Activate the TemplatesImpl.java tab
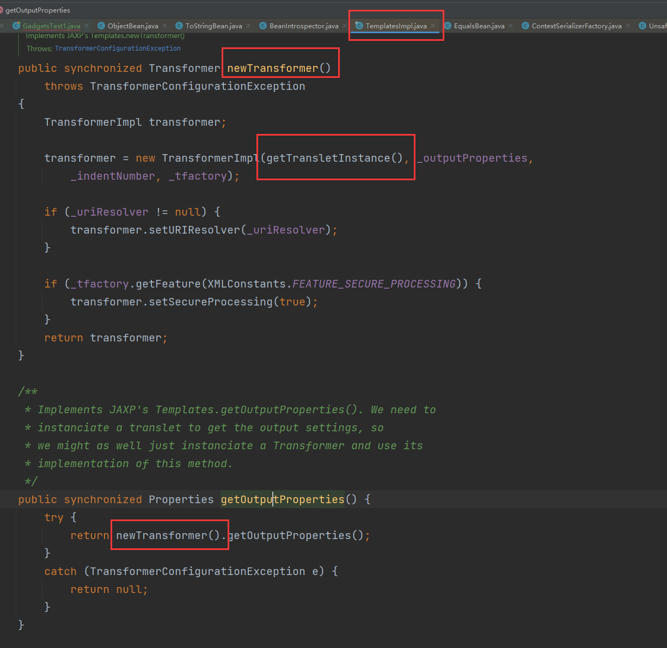 pos(396,26)
